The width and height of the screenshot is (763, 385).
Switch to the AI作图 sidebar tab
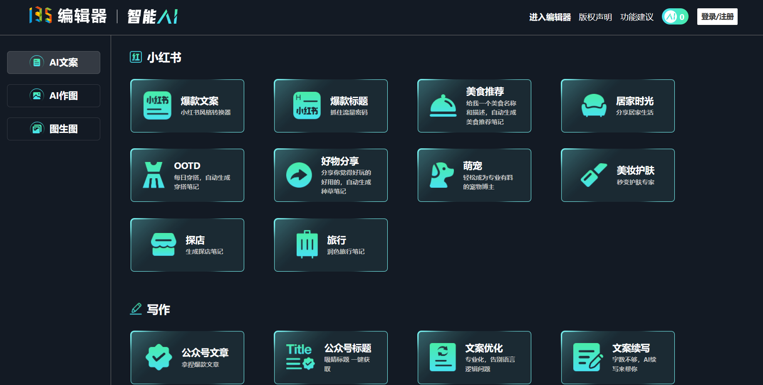tap(53, 96)
